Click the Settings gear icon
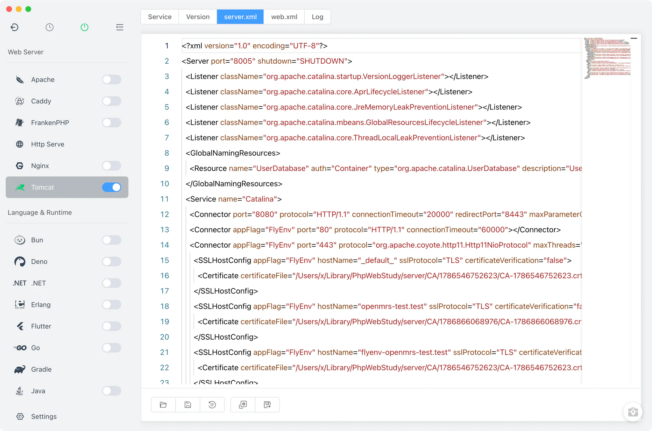The width and height of the screenshot is (652, 431). pos(20,416)
